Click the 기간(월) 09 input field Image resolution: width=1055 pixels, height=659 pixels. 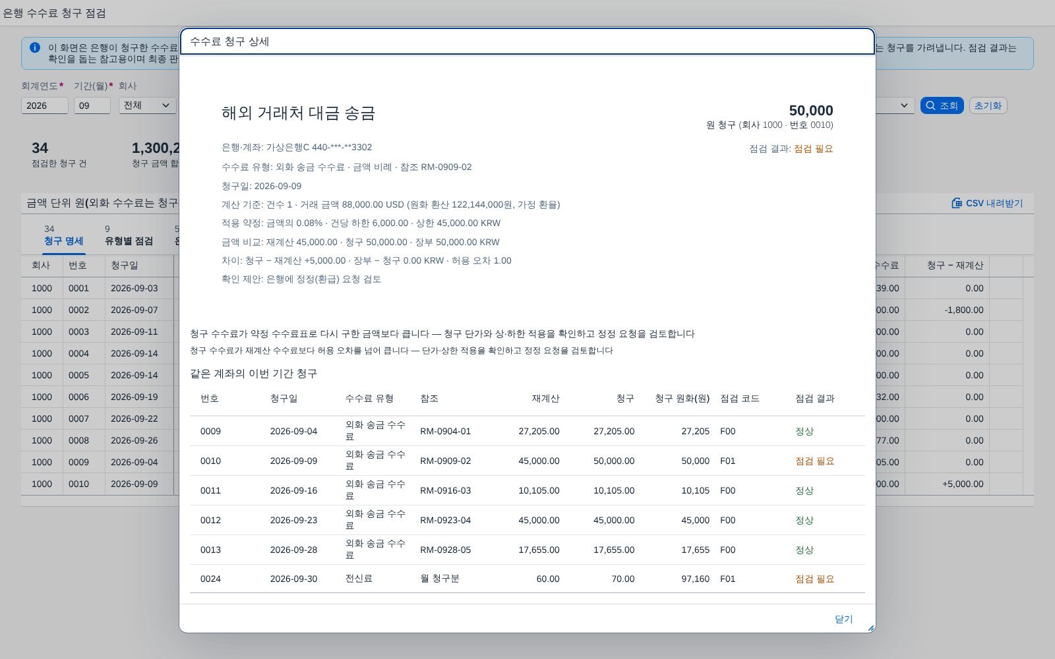pyautogui.click(x=92, y=105)
